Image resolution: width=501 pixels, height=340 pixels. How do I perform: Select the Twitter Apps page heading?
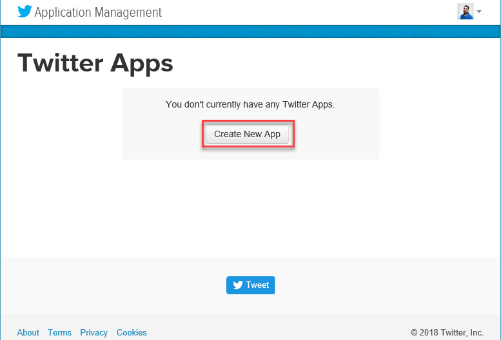[95, 63]
